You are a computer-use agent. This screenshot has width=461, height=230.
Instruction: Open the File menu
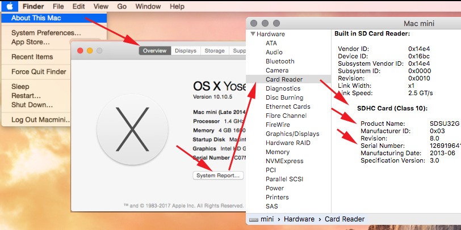(x=58, y=6)
